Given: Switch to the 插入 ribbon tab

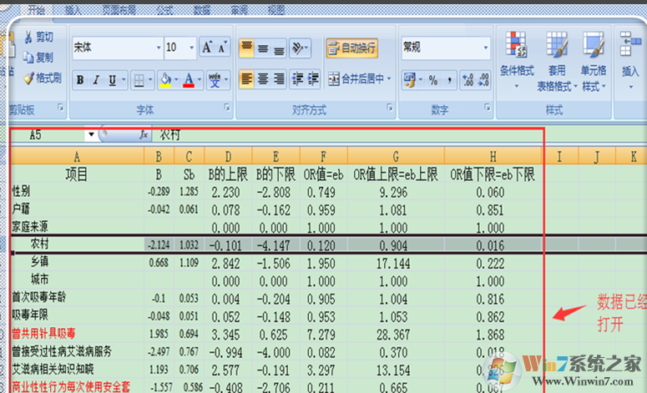Looking at the screenshot, I should tap(73, 10).
